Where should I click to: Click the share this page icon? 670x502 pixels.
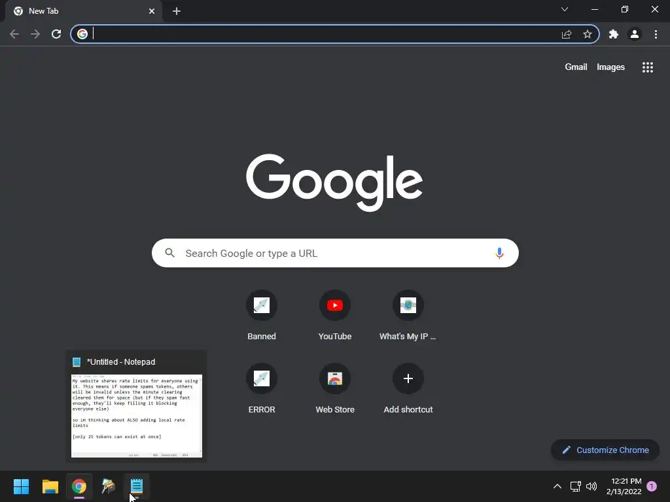click(567, 34)
